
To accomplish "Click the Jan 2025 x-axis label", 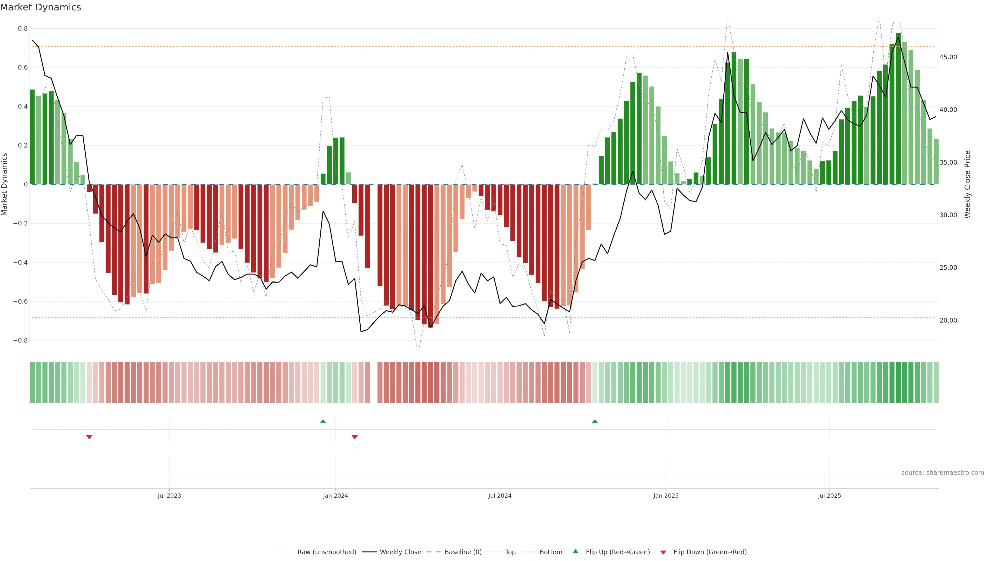I will (x=666, y=496).
